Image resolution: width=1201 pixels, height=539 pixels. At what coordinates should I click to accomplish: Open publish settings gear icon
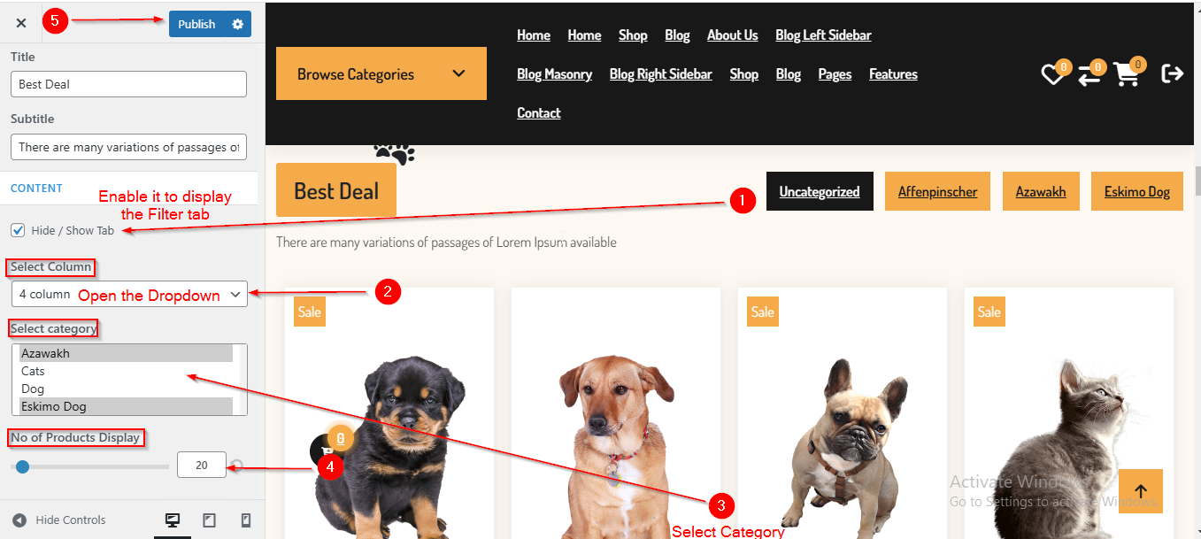point(237,24)
